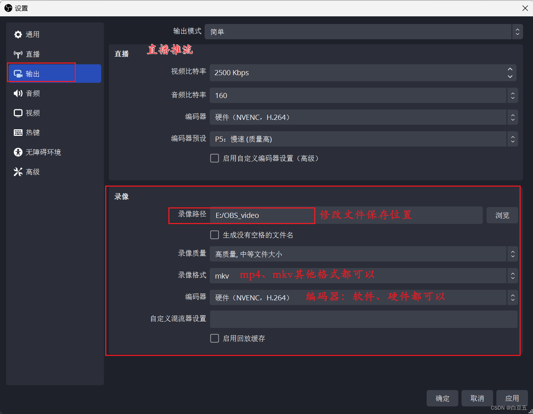
Task: Click the Advanced tools icon in sidebar
Action: pos(18,172)
